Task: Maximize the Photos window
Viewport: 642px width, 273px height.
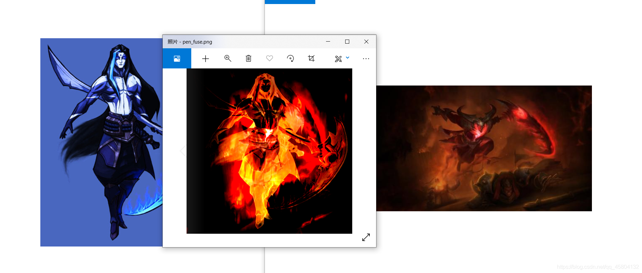Action: tap(347, 42)
